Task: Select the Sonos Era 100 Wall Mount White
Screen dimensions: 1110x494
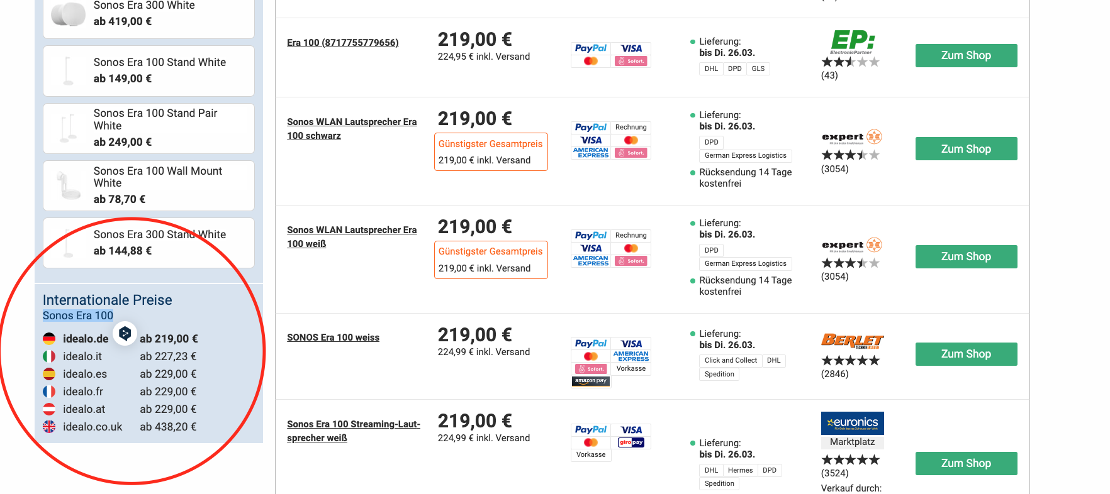Action: (x=149, y=185)
